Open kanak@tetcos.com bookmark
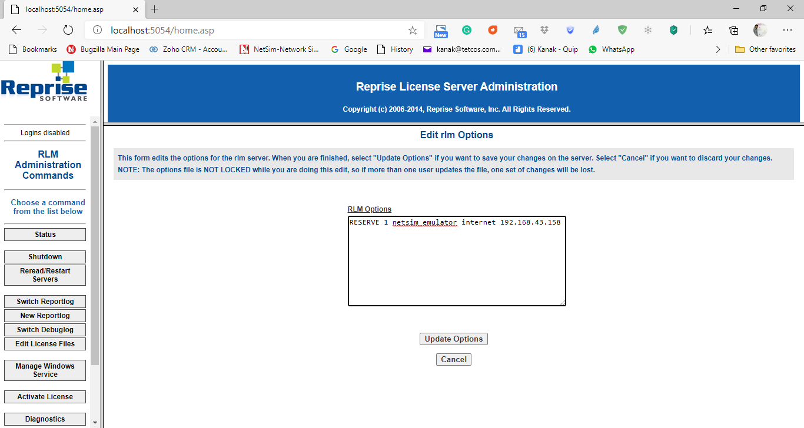The image size is (804, 428). coord(462,49)
